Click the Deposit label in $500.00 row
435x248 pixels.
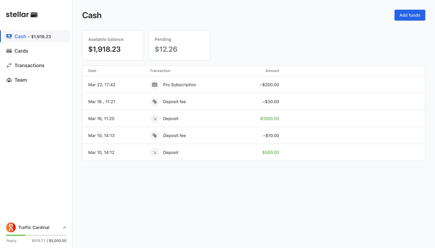171,152
